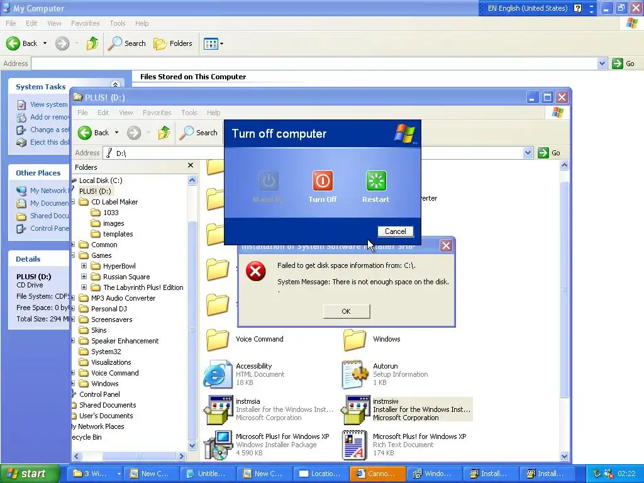Open Back history dropdown arrow in My Computer
Viewport: 644px width, 483px height.
[x=45, y=43]
